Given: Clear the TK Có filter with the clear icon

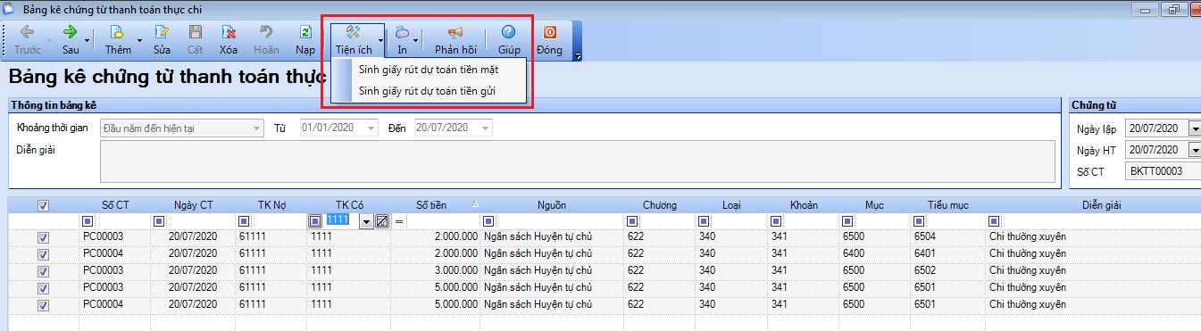Looking at the screenshot, I should [382, 221].
